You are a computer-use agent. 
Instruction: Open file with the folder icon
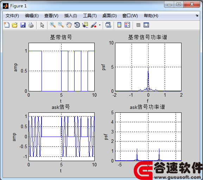(15, 25)
